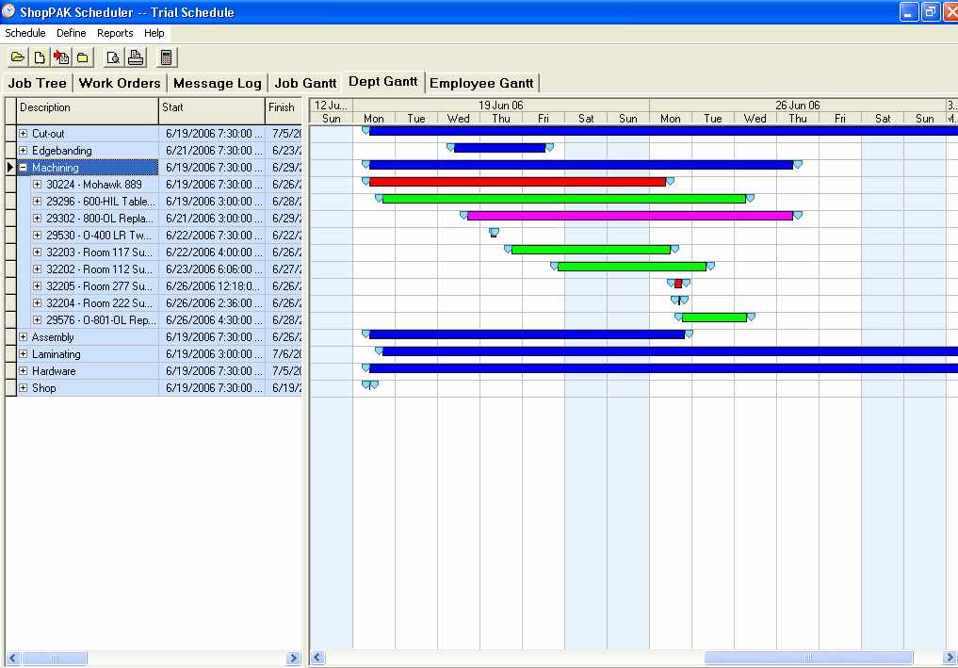Image resolution: width=958 pixels, height=668 pixels.
Task: Click the Cut-out start date cell
Action: (212, 133)
